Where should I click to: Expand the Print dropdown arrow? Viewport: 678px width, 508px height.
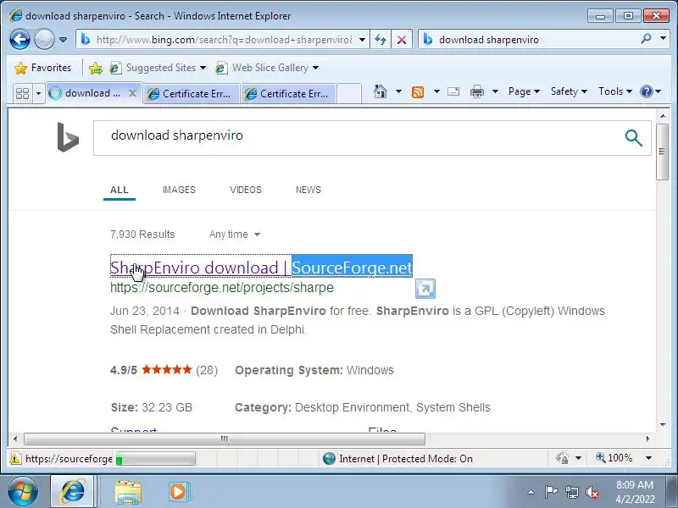(x=496, y=91)
